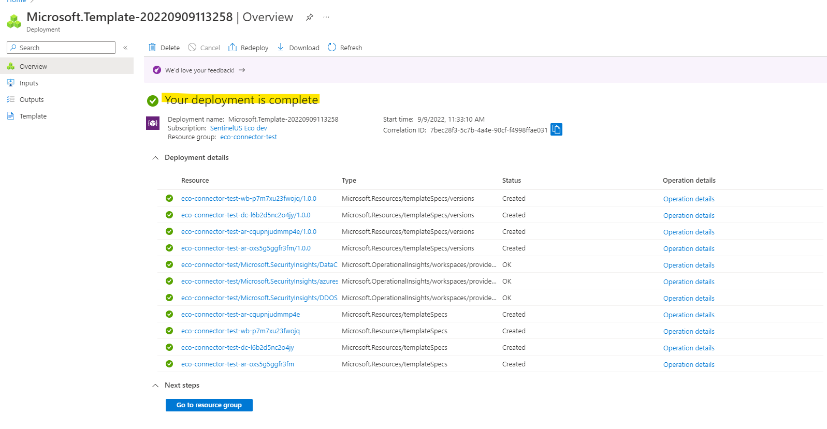Screen dimensions: 827x429
Task: Click 'Your deployment is complete' heading
Action: 241,100
